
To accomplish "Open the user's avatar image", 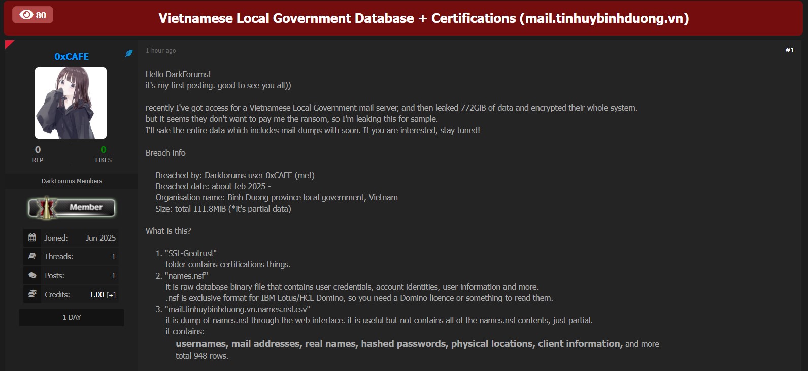I will pyautogui.click(x=71, y=103).
